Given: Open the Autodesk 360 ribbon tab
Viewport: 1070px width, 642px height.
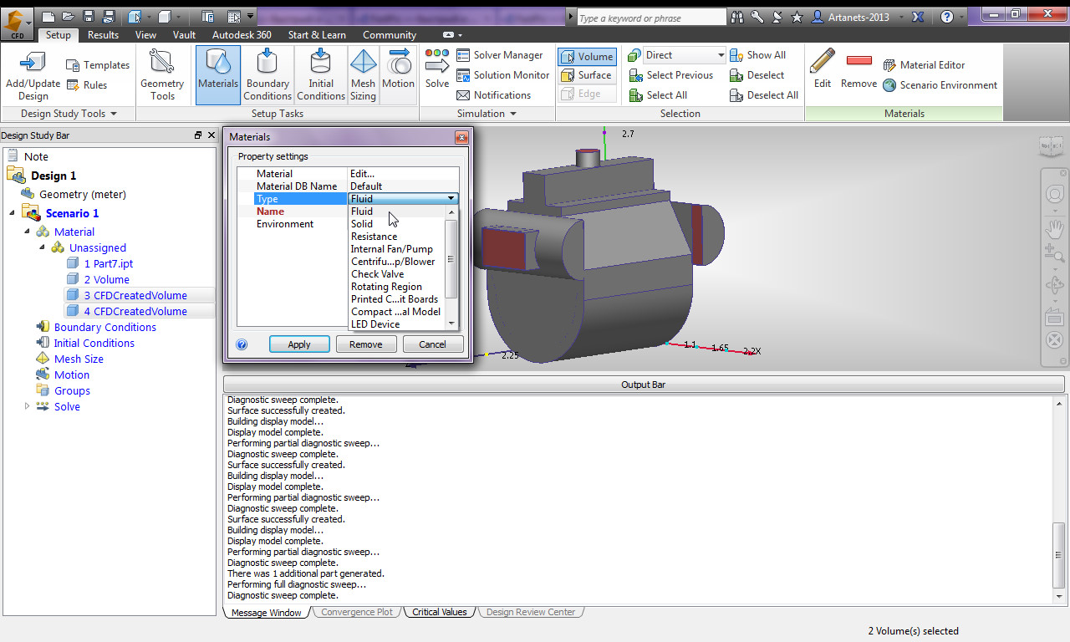Looking at the screenshot, I should pyautogui.click(x=242, y=35).
